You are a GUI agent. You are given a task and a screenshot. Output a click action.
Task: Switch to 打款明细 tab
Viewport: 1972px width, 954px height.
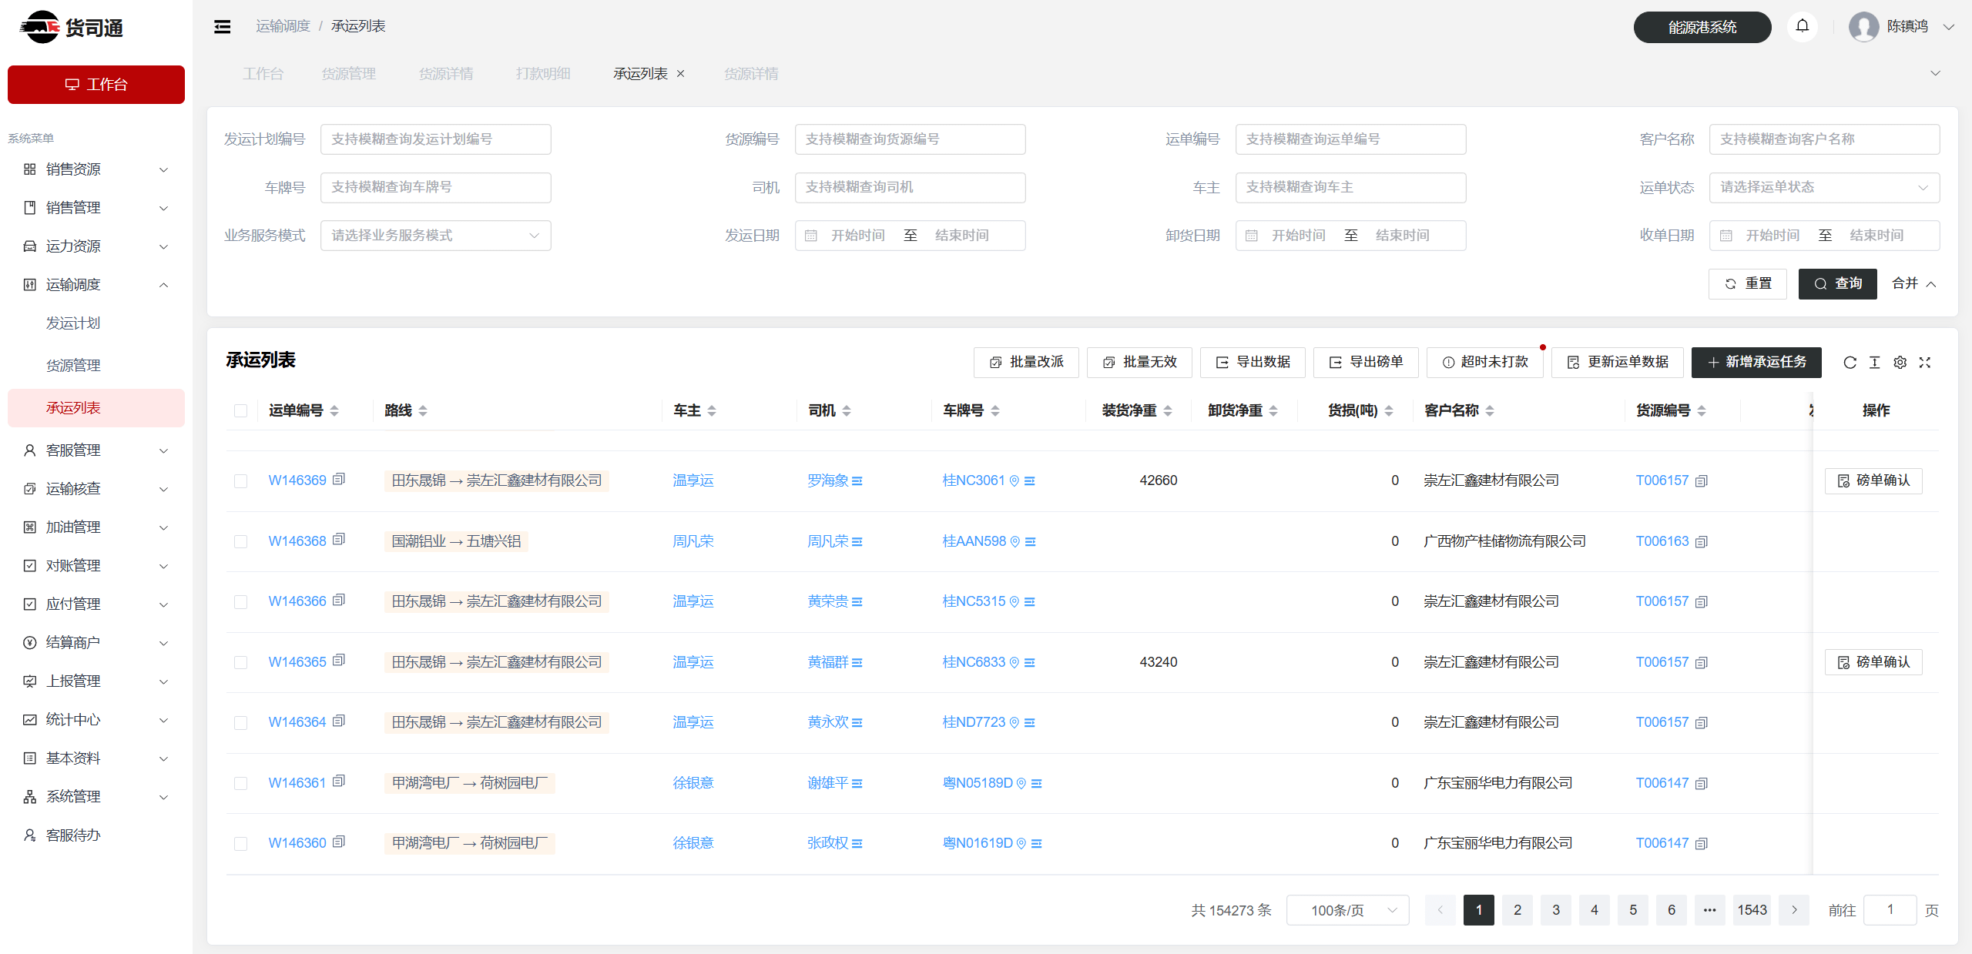pyautogui.click(x=544, y=74)
